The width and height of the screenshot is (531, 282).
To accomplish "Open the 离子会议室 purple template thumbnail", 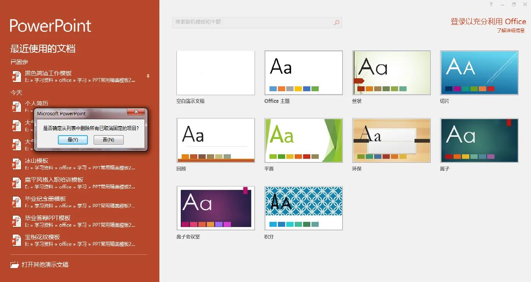I will tap(216, 208).
